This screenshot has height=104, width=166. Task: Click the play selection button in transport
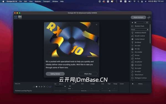click(45, 87)
